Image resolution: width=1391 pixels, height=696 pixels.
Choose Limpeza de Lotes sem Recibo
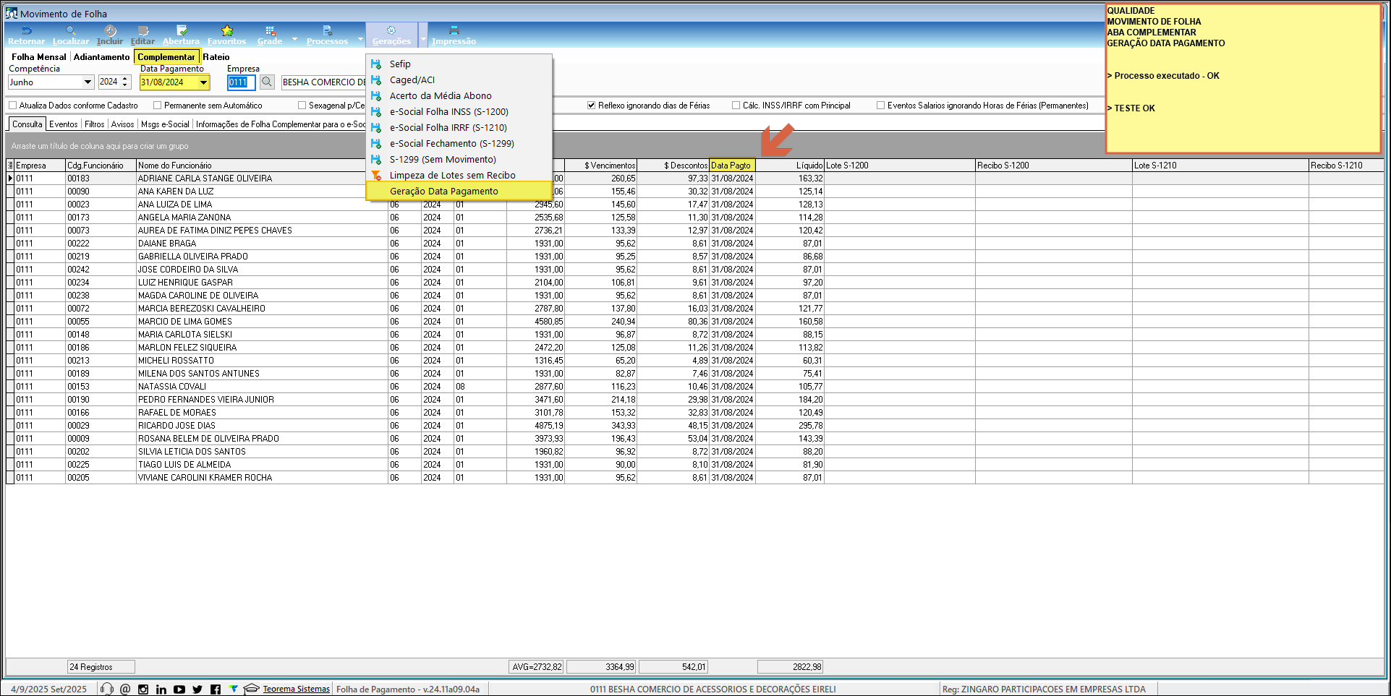pos(459,176)
